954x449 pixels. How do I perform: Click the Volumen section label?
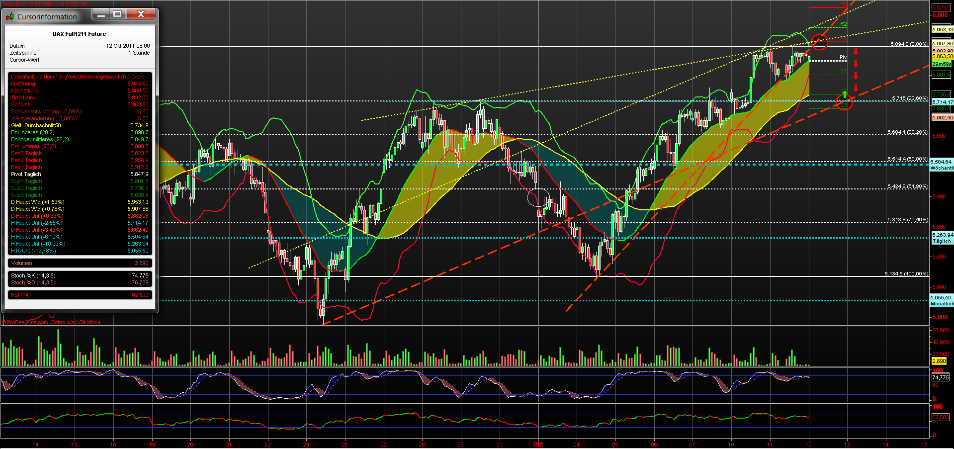coord(21,263)
